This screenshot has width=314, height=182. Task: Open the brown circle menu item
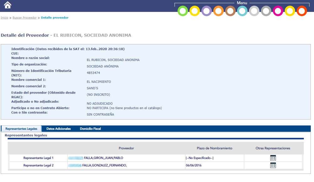tap(230, 11)
